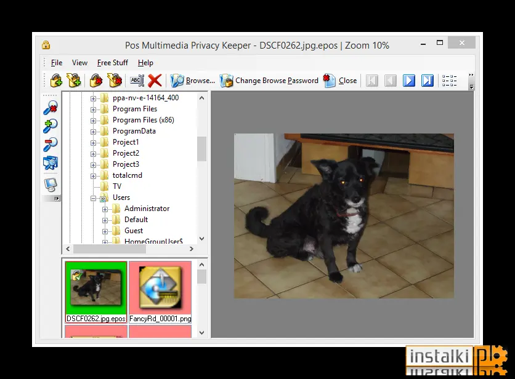Go to next image button
The image size is (515, 379).
409,81
